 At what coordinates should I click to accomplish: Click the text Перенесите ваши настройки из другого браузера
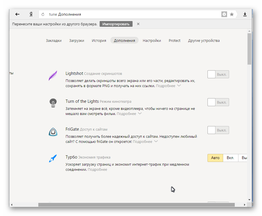click(x=55, y=24)
